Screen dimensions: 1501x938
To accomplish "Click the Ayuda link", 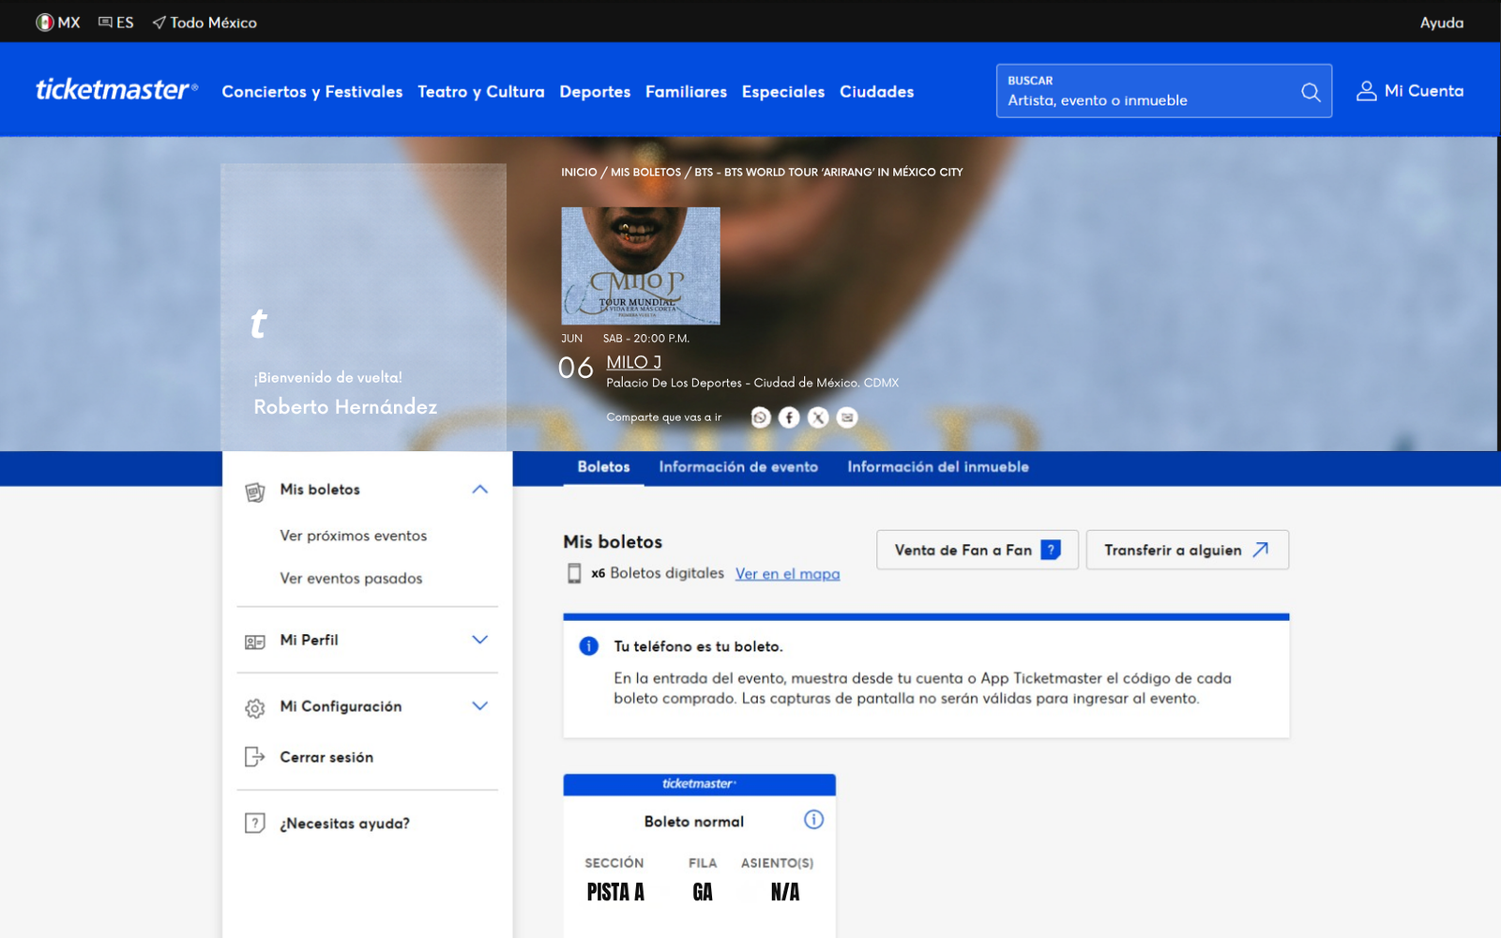I will [1442, 23].
